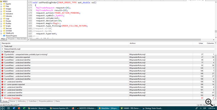
Task: Select the 'HistoryOrderInfo.mqh' row
Action: tap(108, 49)
